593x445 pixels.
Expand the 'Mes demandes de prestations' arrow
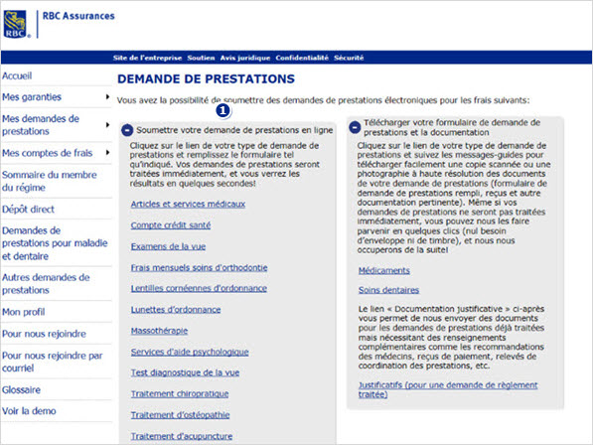coord(107,125)
